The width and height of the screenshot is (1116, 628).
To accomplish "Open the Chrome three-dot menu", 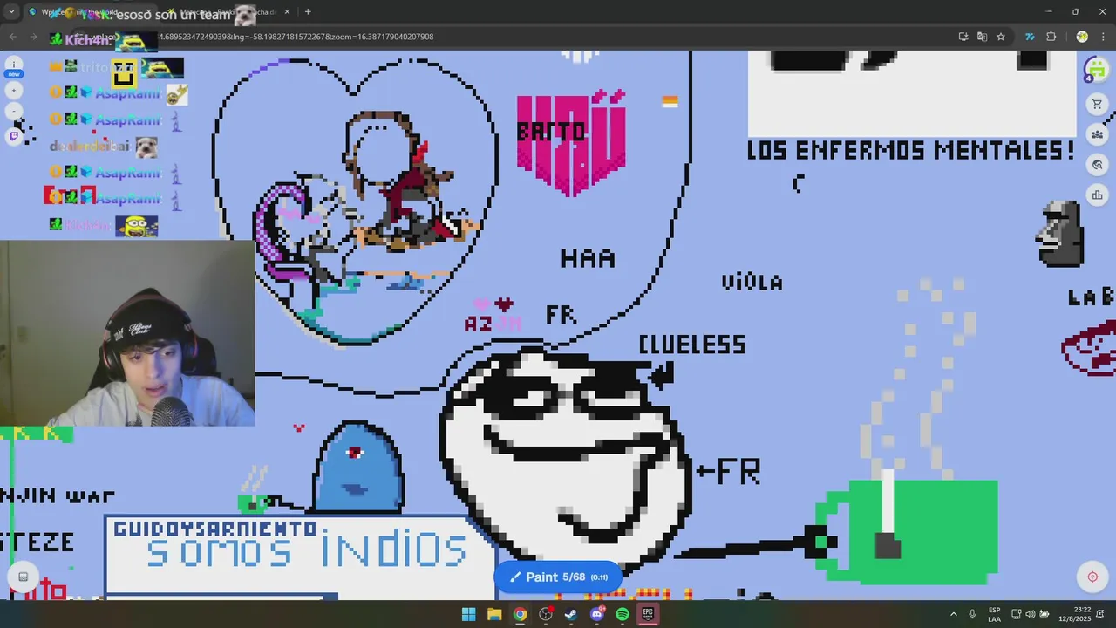I will (x=1103, y=37).
